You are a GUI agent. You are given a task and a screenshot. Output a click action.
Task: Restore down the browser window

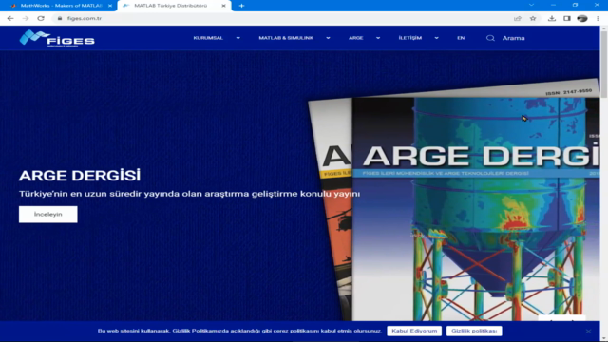pyautogui.click(x=575, y=5)
